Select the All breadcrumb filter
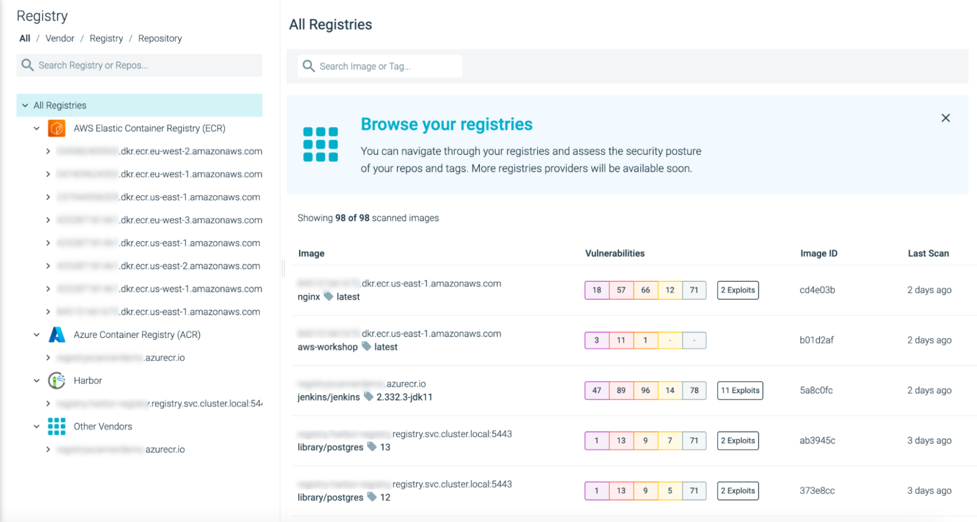977x522 pixels. (x=24, y=38)
